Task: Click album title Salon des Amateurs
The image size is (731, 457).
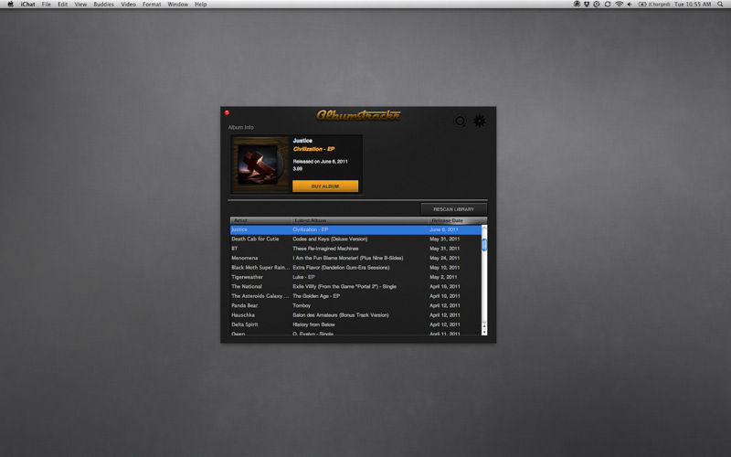Action: (341, 315)
